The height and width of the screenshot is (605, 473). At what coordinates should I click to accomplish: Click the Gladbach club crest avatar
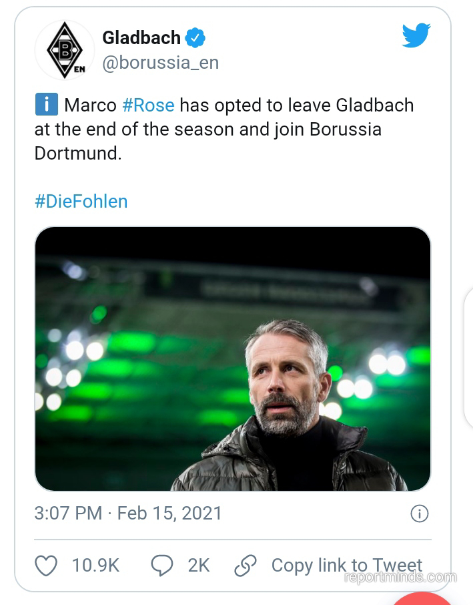65,50
